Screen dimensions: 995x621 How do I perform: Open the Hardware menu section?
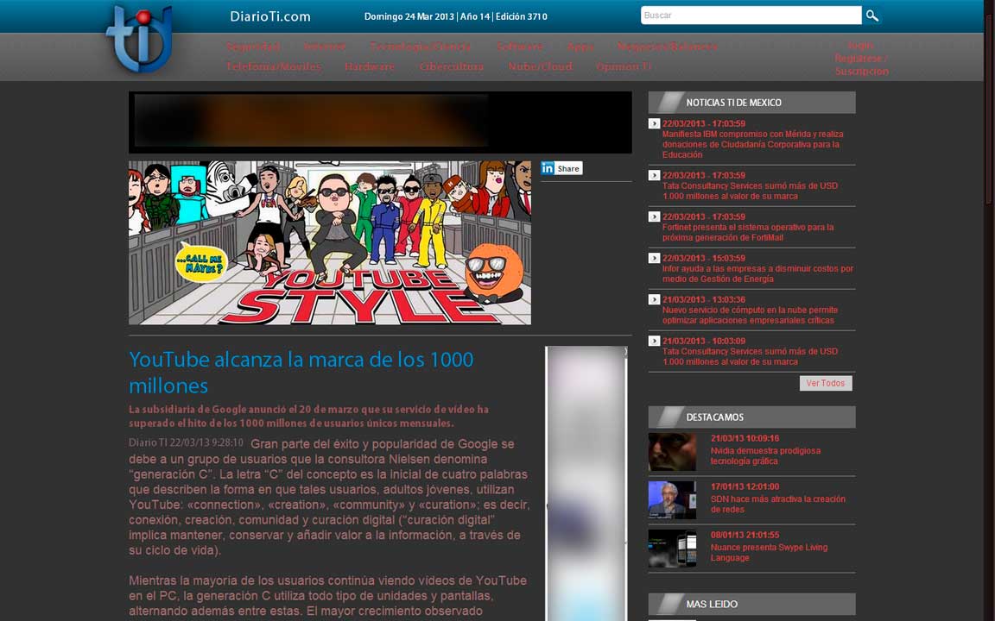click(370, 66)
